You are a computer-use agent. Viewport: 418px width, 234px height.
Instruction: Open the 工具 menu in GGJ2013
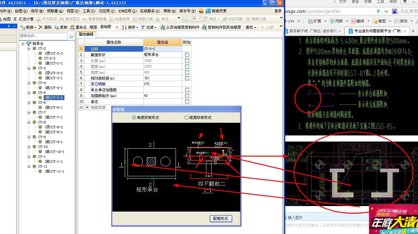pos(89,11)
